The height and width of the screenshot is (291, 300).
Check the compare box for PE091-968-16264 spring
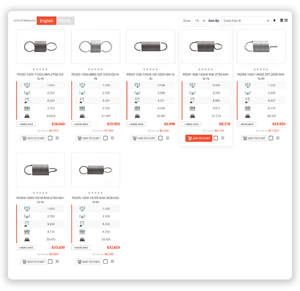click(x=215, y=138)
